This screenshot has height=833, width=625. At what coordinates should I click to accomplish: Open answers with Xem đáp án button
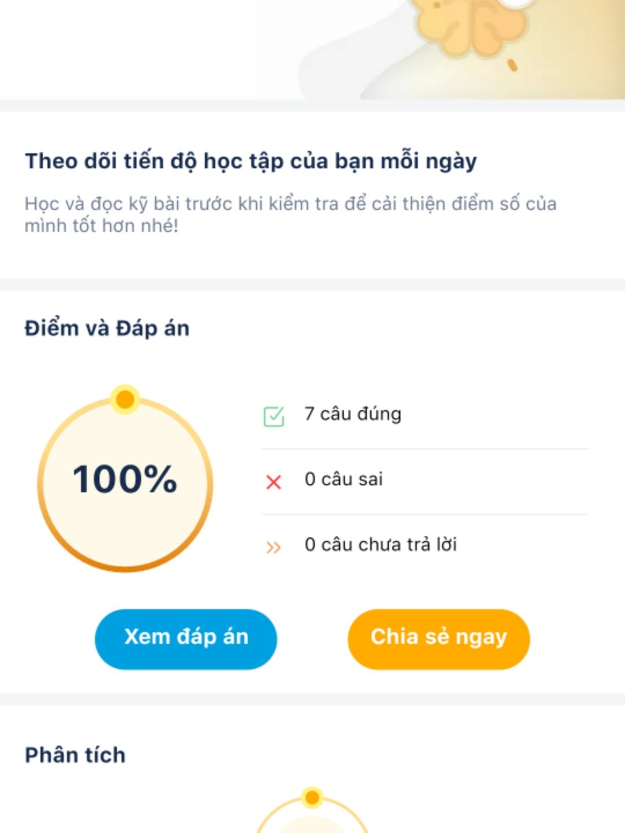coord(186,639)
